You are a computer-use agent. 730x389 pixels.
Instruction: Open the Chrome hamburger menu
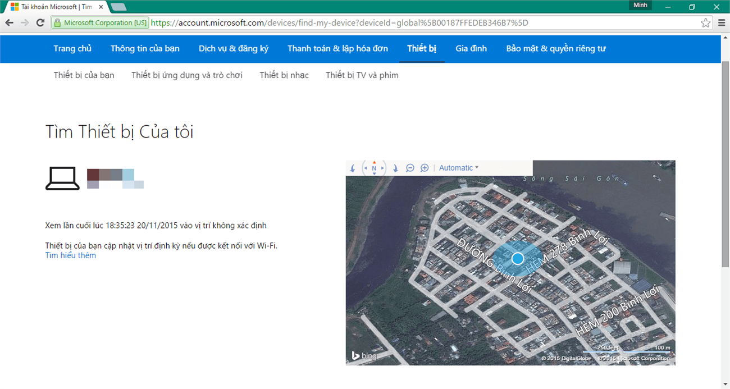pyautogui.click(x=721, y=23)
